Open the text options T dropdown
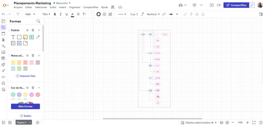 [x=84, y=14]
